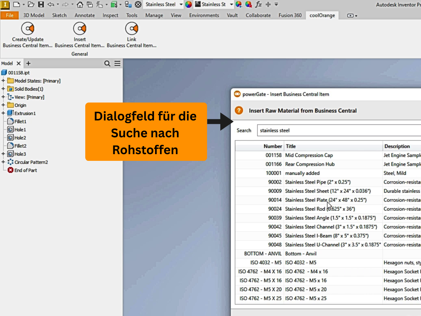Screen dimensions: 421x316
Task: Click the Link Business Central Item icon
Action: (132, 28)
